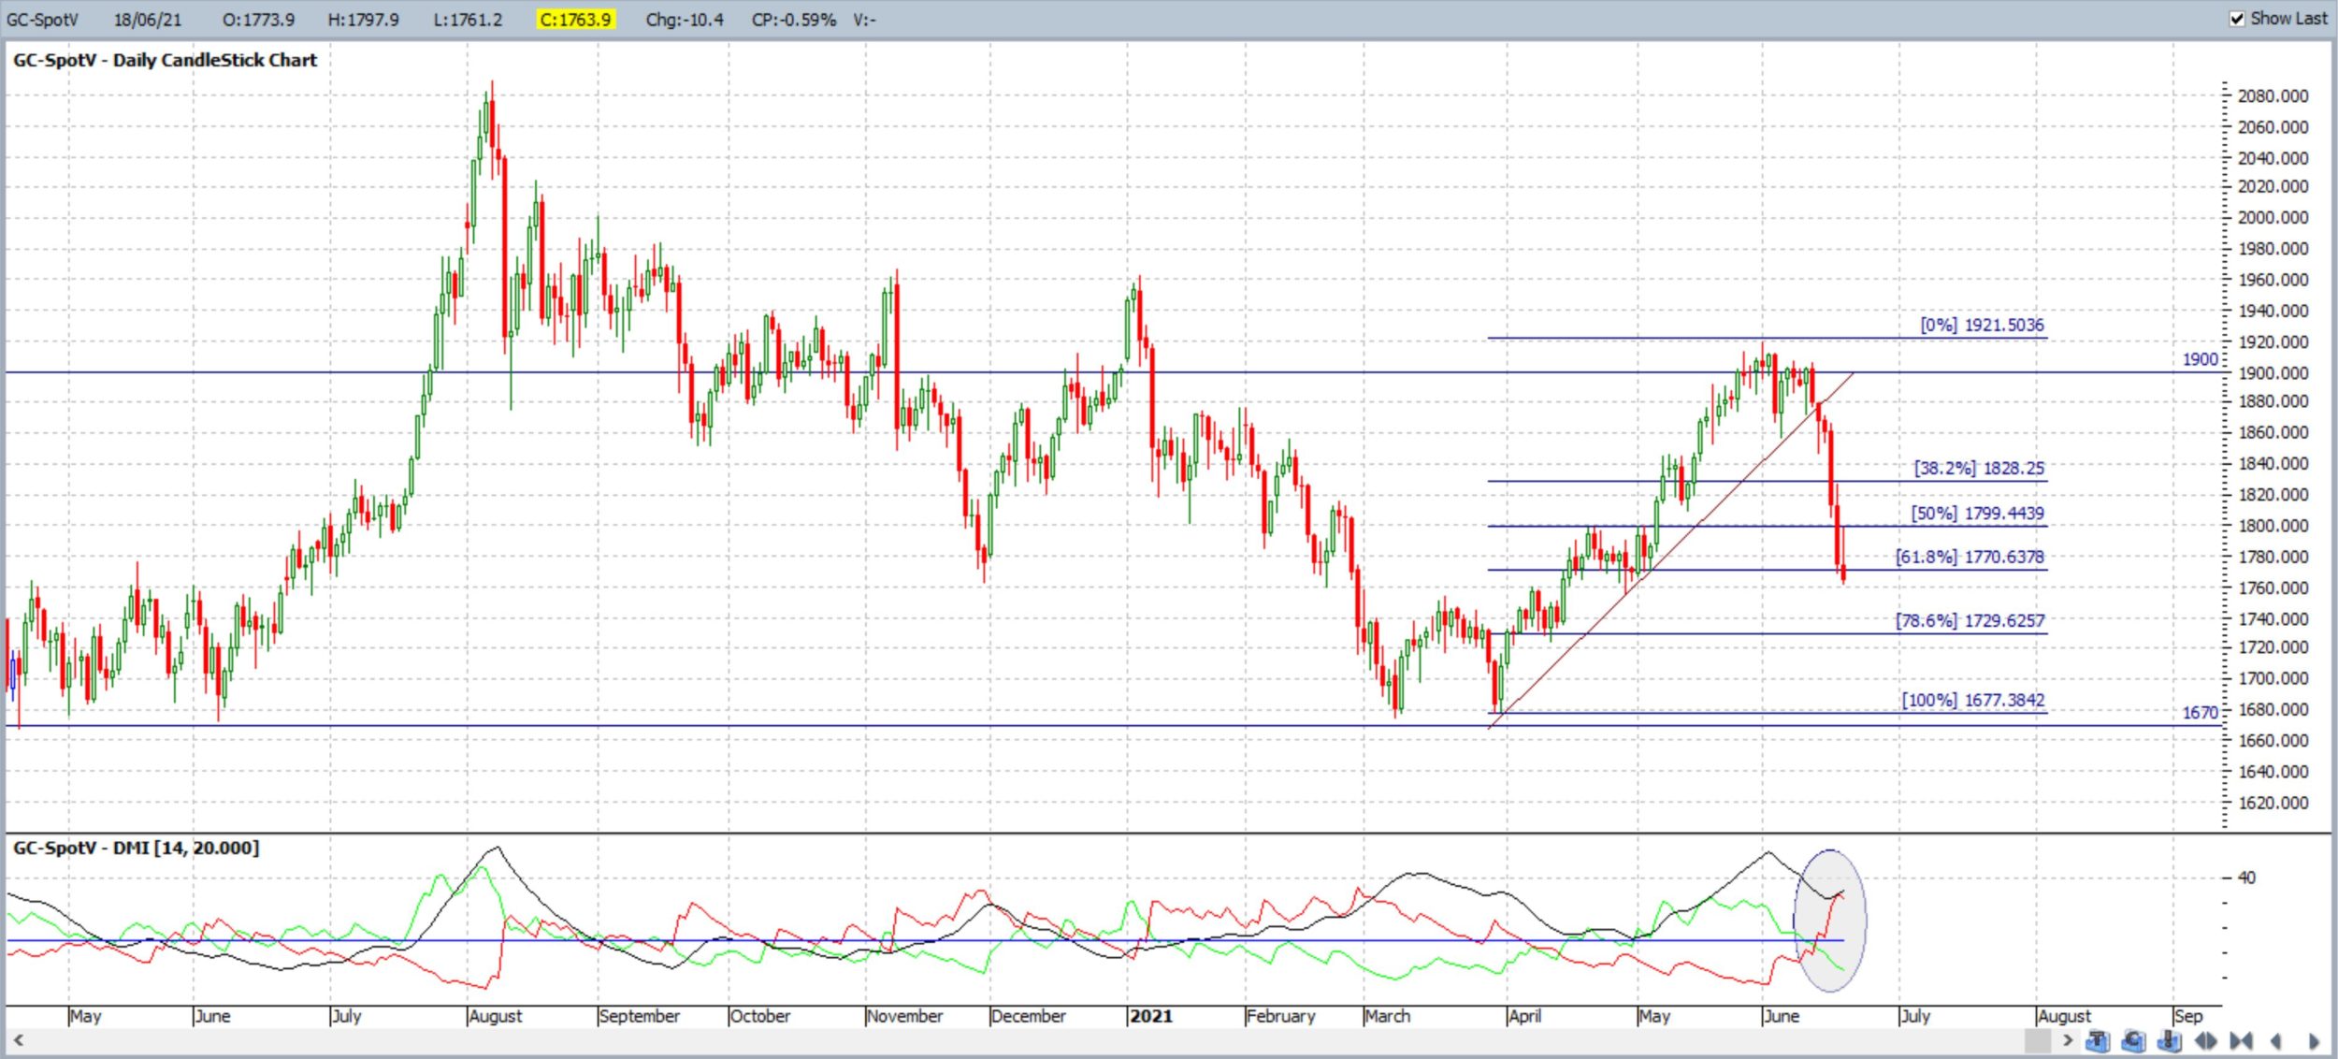Click the Sep label at axis right end
Image resolution: width=2338 pixels, height=1059 pixels.
pyautogui.click(x=2187, y=1016)
